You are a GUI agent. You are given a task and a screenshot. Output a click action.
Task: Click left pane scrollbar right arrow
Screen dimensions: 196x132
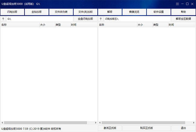[x=96, y=123]
